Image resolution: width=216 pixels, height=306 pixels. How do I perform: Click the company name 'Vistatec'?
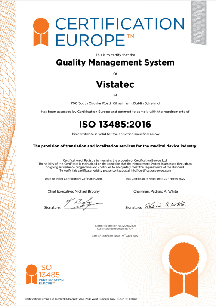point(115,84)
